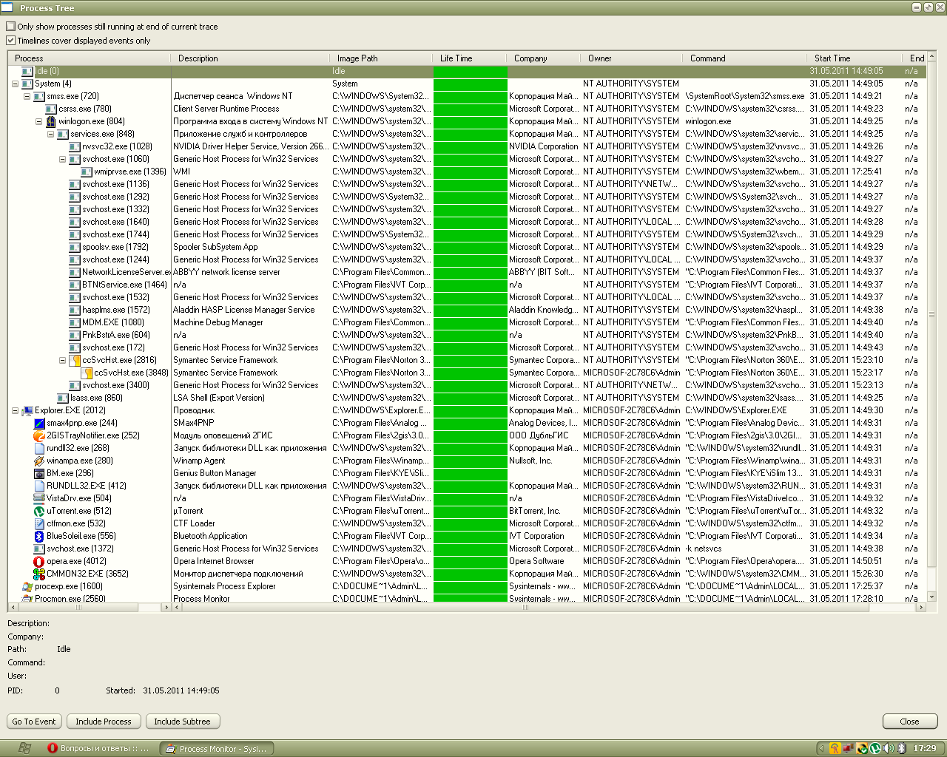The image size is (947, 757).
Task: Select the wmiprvse.exe (1396) row
Action: pos(466,172)
